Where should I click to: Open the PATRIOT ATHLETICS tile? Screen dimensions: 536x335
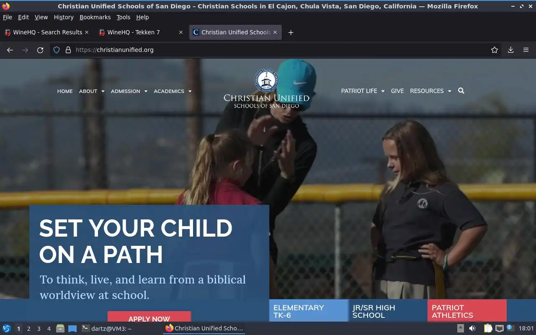click(x=467, y=311)
